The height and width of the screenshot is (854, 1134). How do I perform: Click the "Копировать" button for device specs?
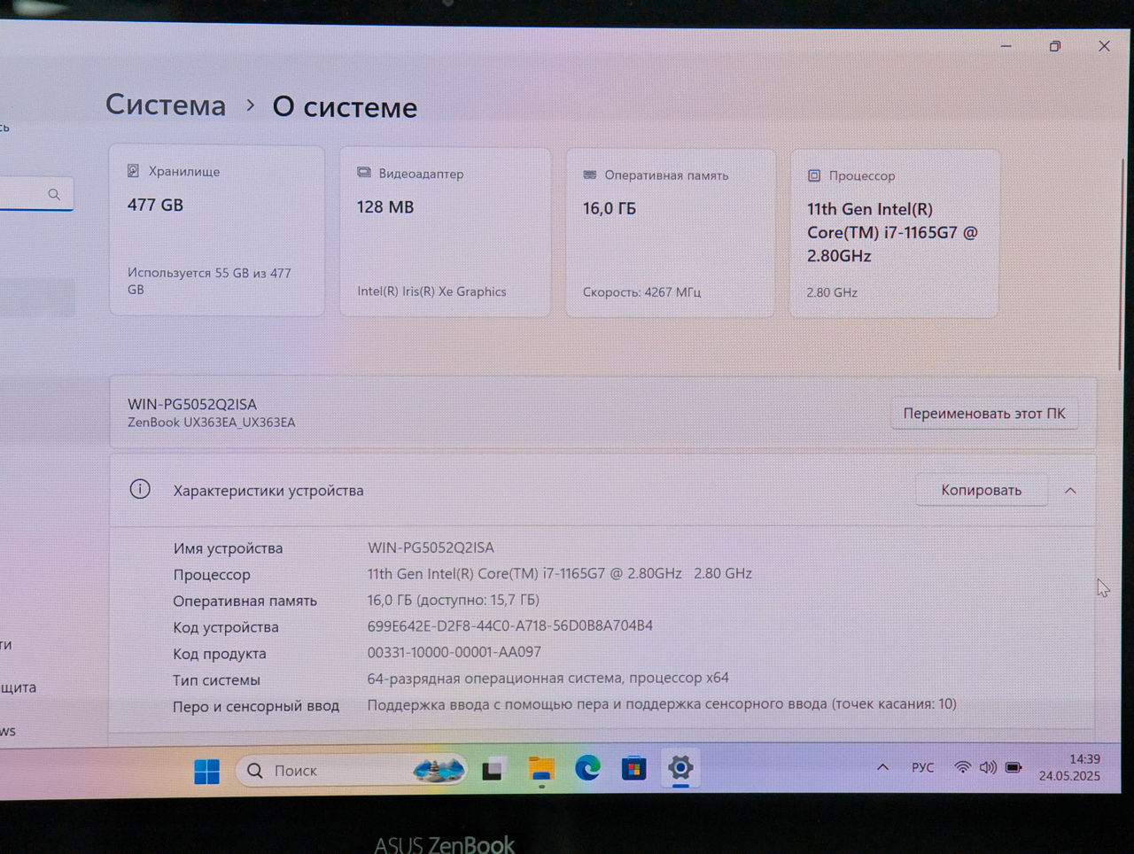pos(981,490)
